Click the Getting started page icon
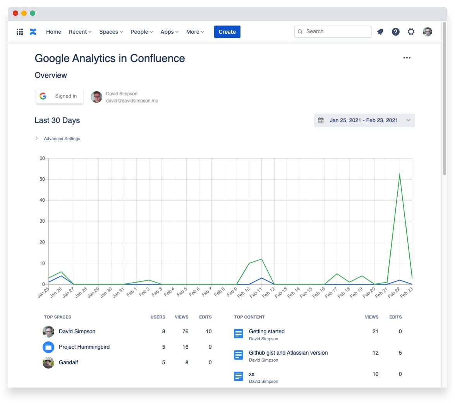This screenshot has width=455, height=403. 239,334
